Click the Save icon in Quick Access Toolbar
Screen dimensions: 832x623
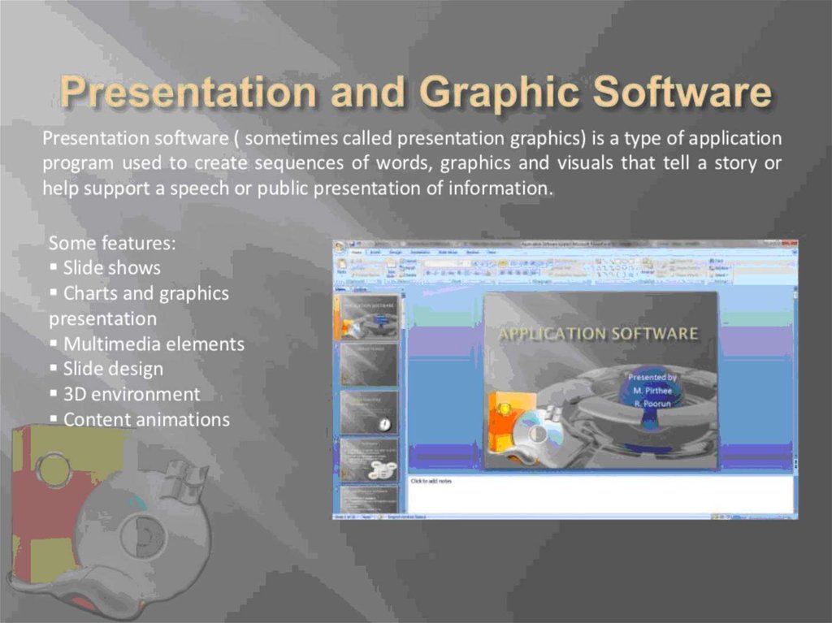pos(351,244)
